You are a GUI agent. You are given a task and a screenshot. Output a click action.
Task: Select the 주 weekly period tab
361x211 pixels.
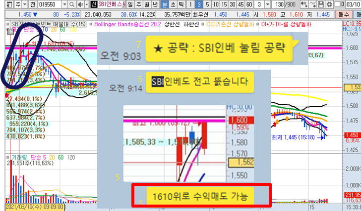click(x=139, y=4)
